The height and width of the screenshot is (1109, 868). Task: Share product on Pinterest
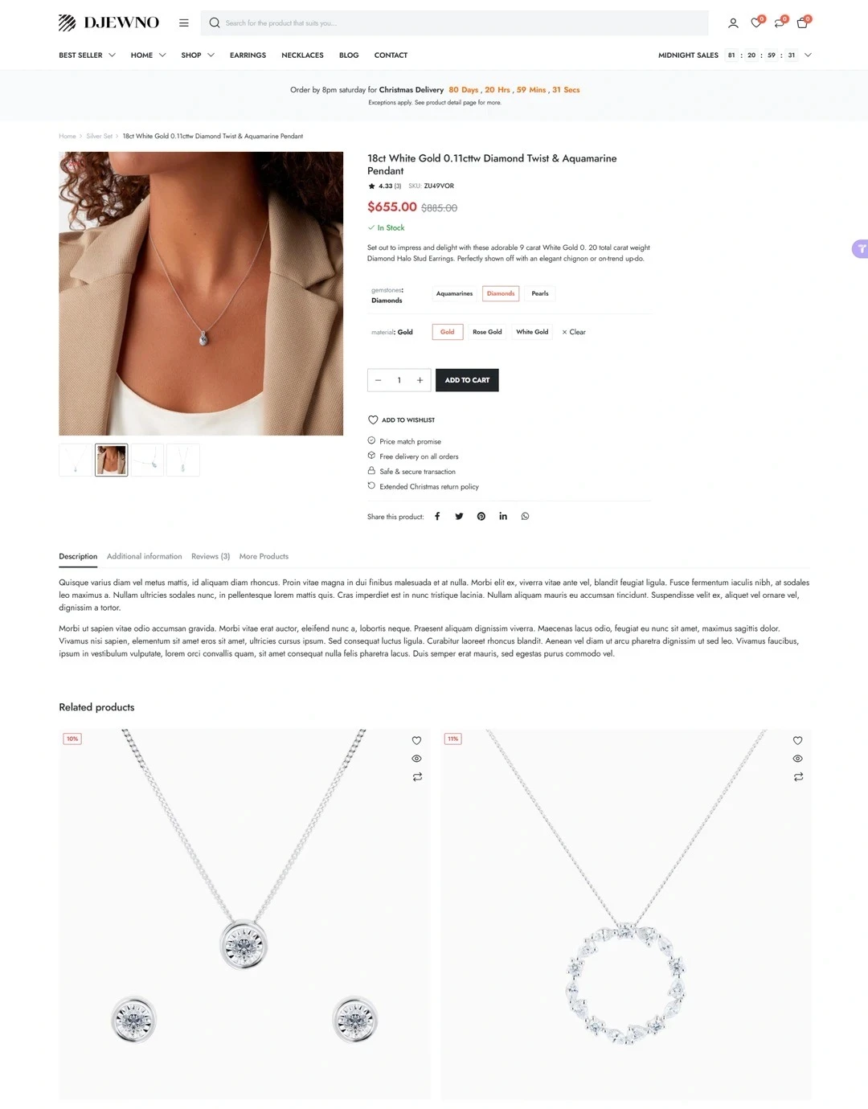pyautogui.click(x=481, y=517)
